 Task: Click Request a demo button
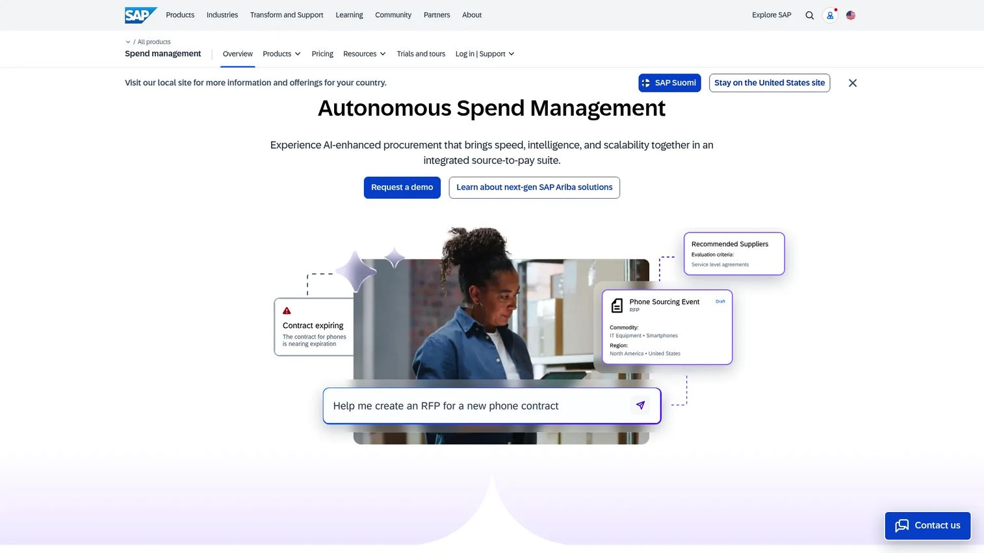(402, 187)
